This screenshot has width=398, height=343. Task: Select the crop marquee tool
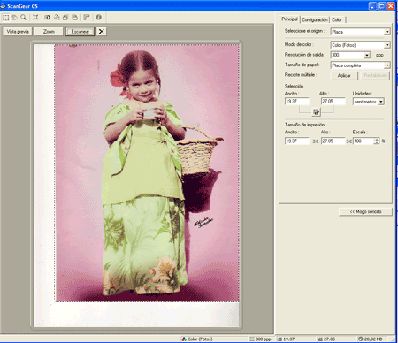5,18
